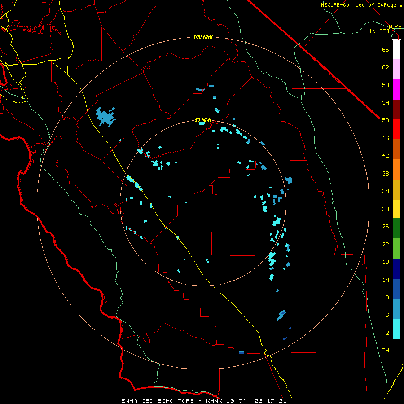Click the TOPS legend title
Screen dimensions: 404x404
point(395,26)
